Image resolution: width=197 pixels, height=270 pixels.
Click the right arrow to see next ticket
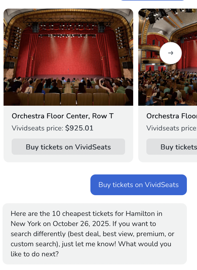tap(171, 53)
